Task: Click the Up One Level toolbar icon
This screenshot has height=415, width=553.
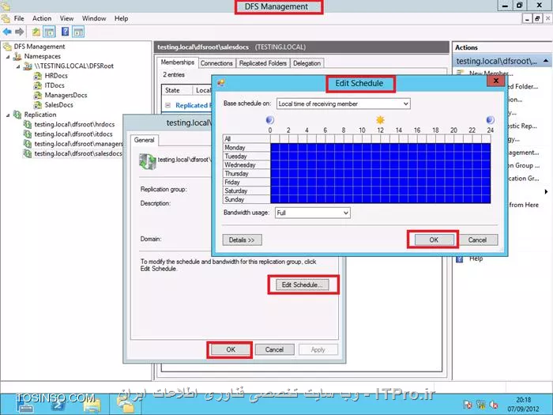Action: [36, 32]
